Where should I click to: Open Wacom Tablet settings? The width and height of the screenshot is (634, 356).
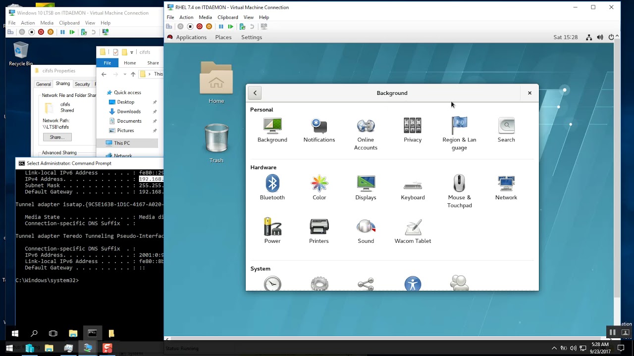(413, 231)
